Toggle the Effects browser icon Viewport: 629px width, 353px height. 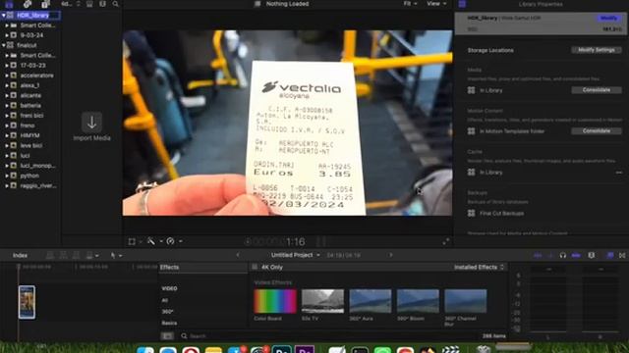(610, 255)
